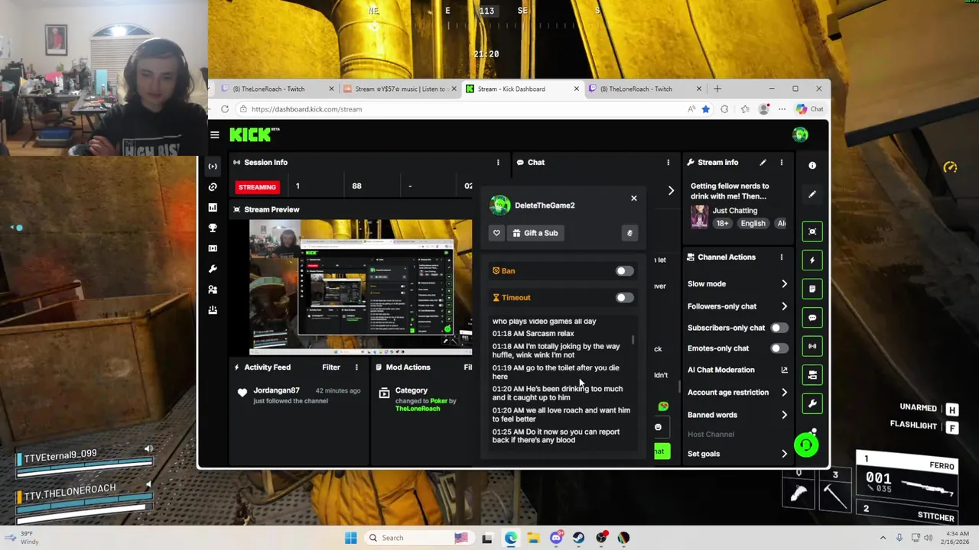Reload the browser page

[225, 109]
